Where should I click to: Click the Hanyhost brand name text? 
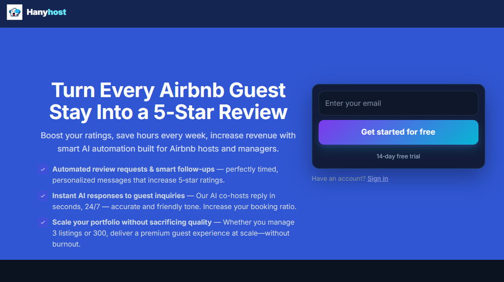point(46,12)
